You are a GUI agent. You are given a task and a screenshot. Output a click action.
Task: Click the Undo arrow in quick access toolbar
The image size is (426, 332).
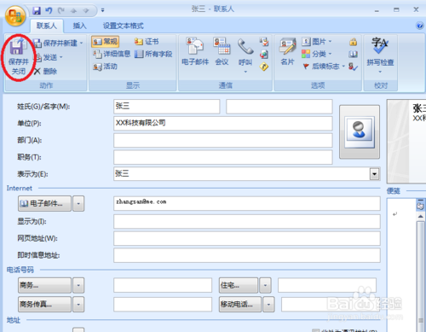click(x=49, y=11)
